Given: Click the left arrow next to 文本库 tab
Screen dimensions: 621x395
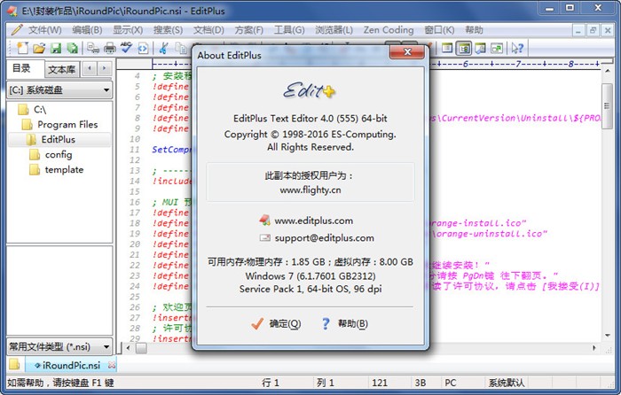Looking at the screenshot, I should (90, 69).
